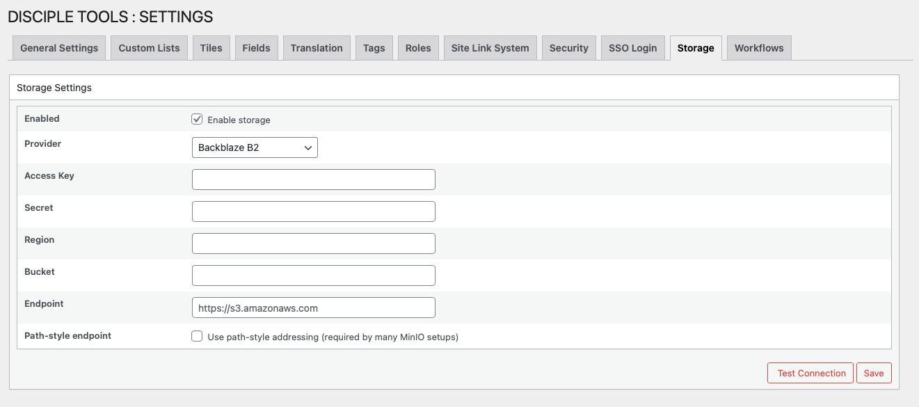
Task: Switch to the Tags tab
Action: (x=374, y=48)
